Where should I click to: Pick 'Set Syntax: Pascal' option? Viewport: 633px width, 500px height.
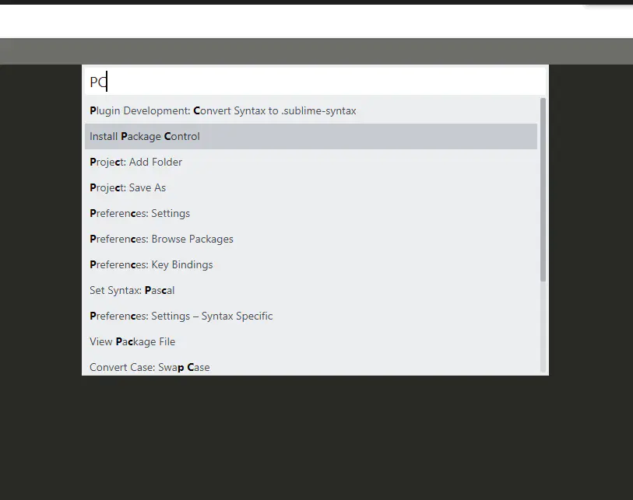click(x=132, y=291)
